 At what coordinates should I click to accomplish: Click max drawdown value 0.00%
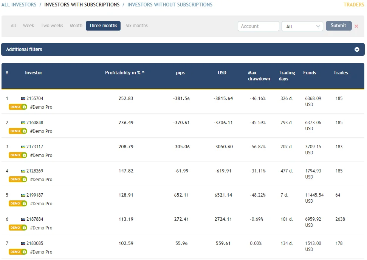[256, 243]
